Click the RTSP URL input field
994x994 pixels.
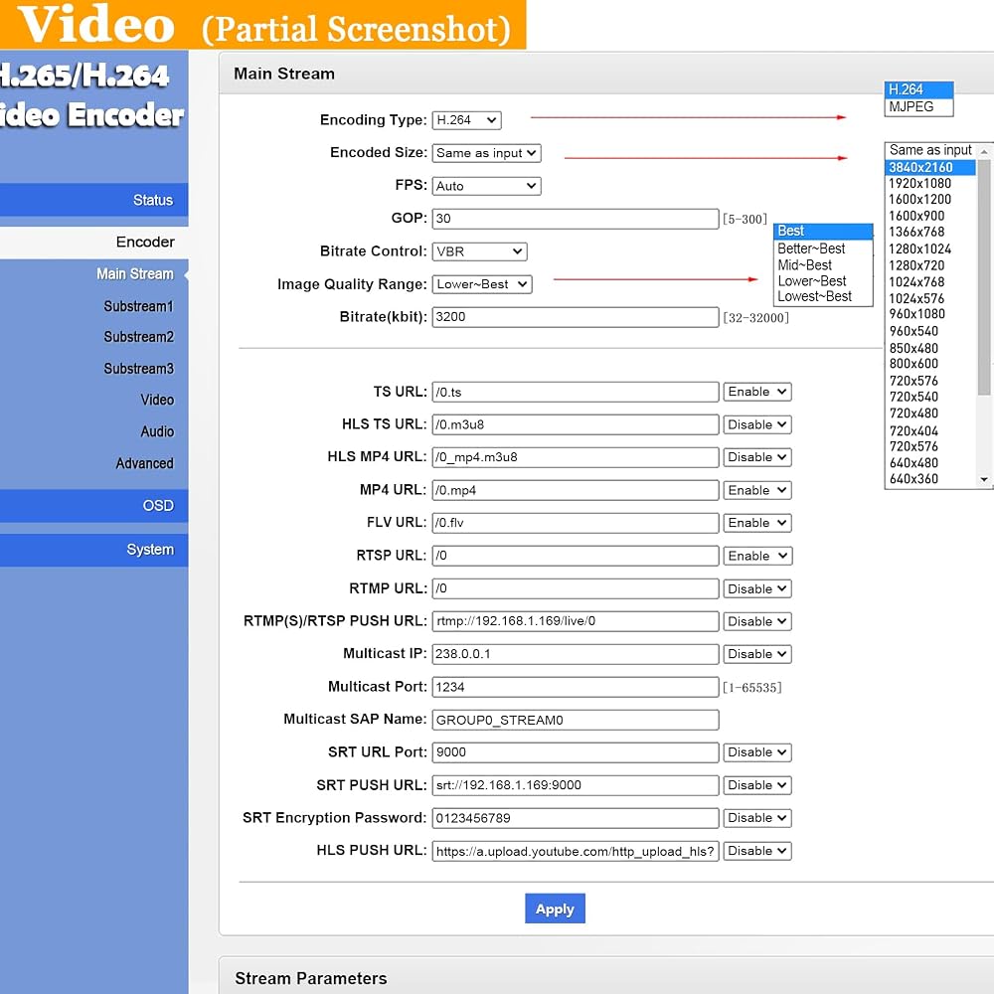tap(575, 556)
